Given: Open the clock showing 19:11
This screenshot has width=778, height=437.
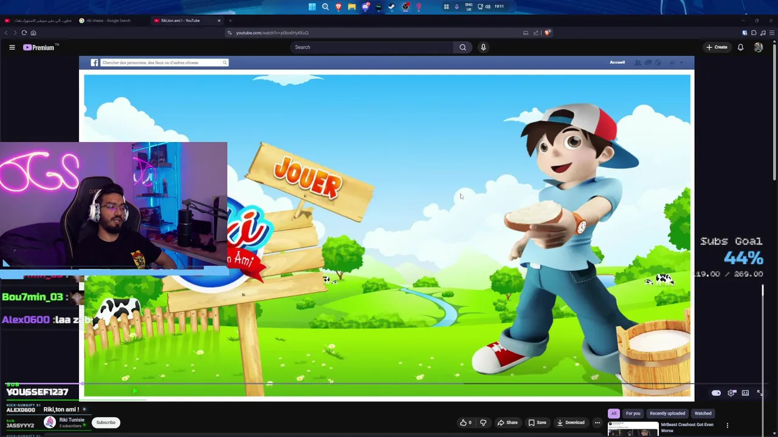Looking at the screenshot, I should pyautogui.click(x=499, y=7).
